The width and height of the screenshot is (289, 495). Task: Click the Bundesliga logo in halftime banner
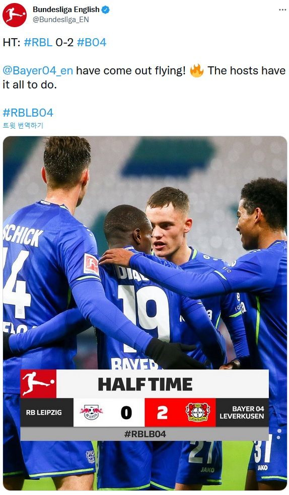click(x=38, y=383)
